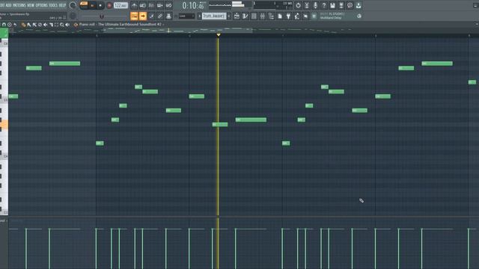Select the dashed-box Select tool
This screenshot has width=479, height=269.
coord(56,25)
